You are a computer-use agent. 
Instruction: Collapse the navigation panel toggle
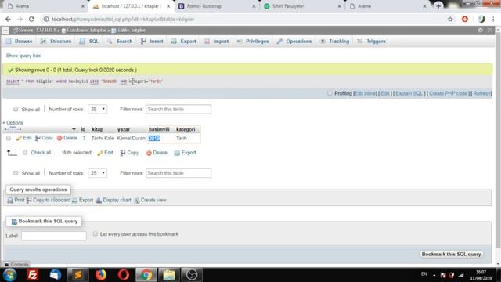5,31
